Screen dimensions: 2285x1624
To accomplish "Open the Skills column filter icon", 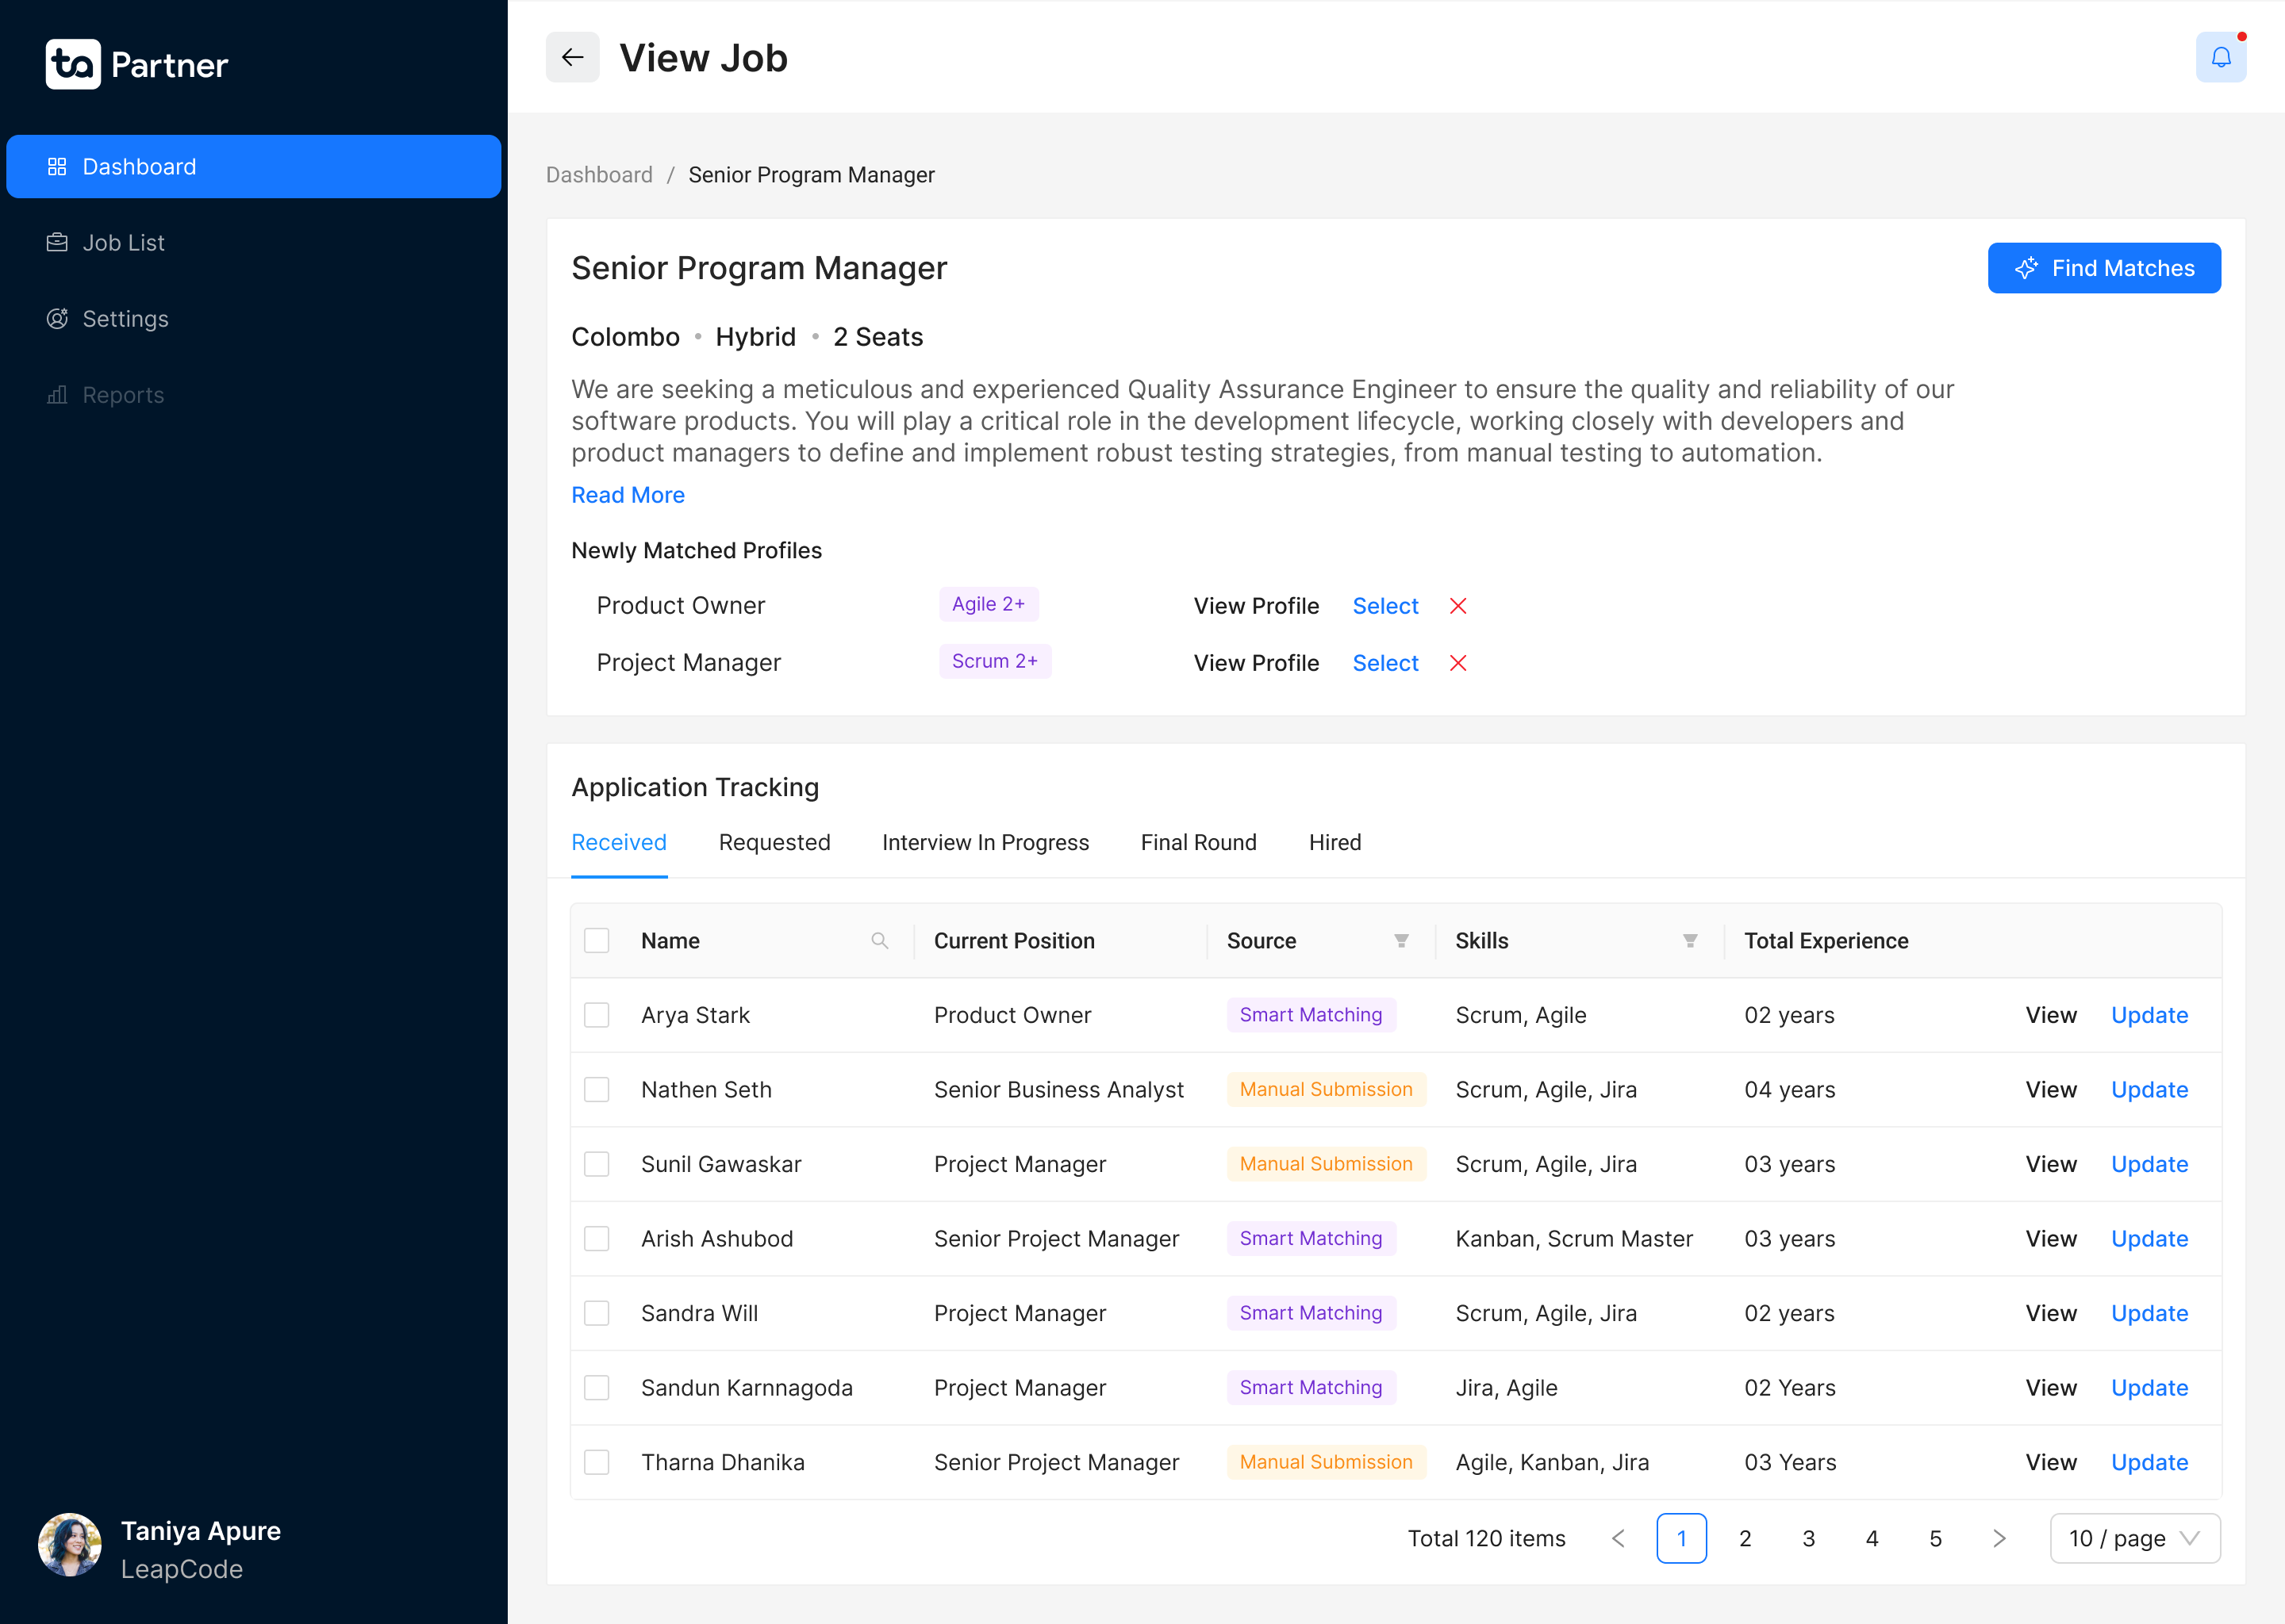I will (x=1688, y=940).
